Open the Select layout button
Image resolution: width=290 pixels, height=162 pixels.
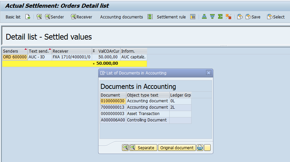276,17
